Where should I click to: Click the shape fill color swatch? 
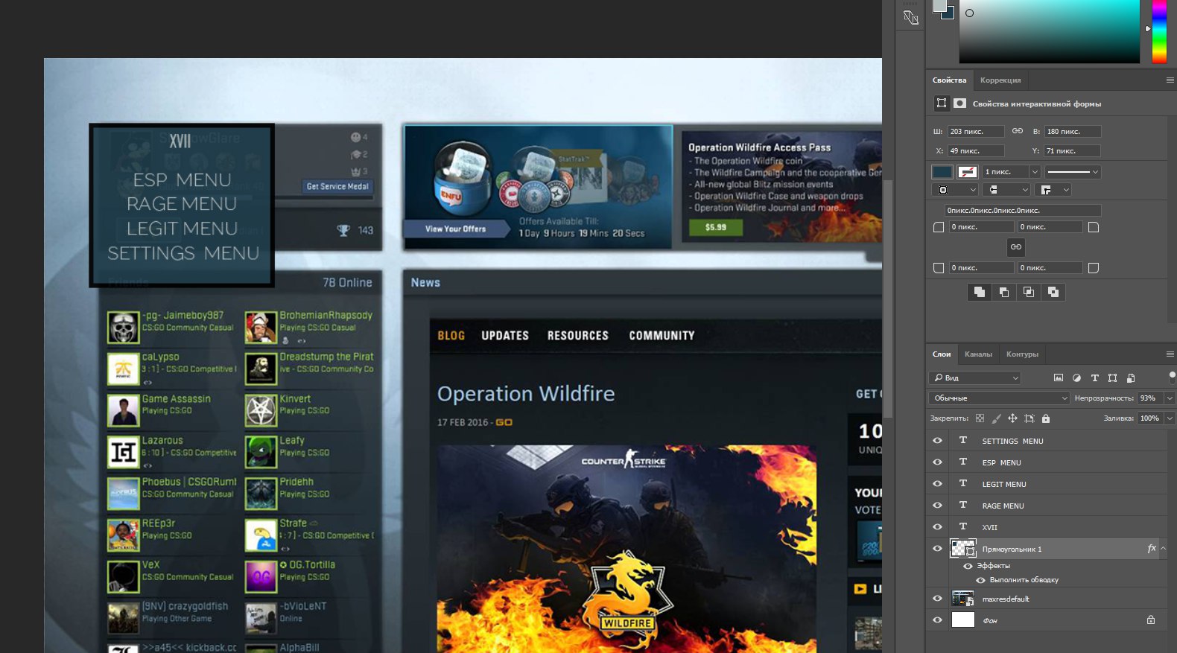click(x=942, y=171)
